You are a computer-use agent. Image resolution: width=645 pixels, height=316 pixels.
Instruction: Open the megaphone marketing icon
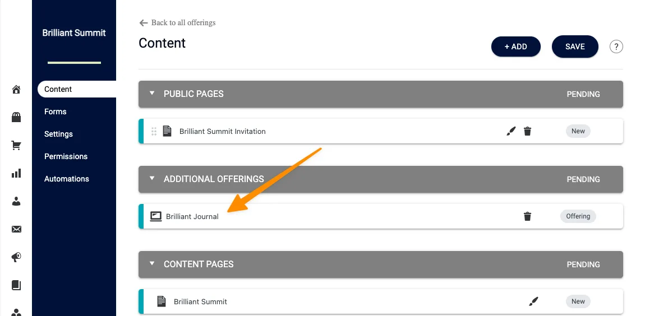pyautogui.click(x=16, y=257)
